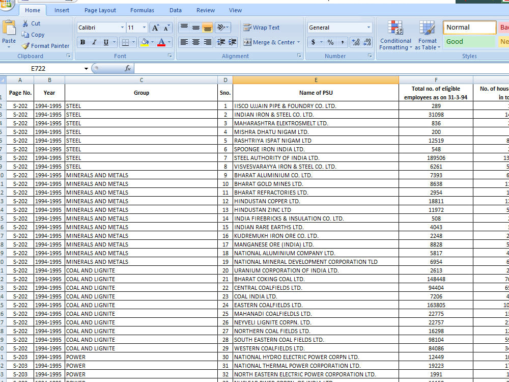The height and width of the screenshot is (382, 509).
Task: Expand the Underline style dropdown arrow
Action: click(x=114, y=42)
